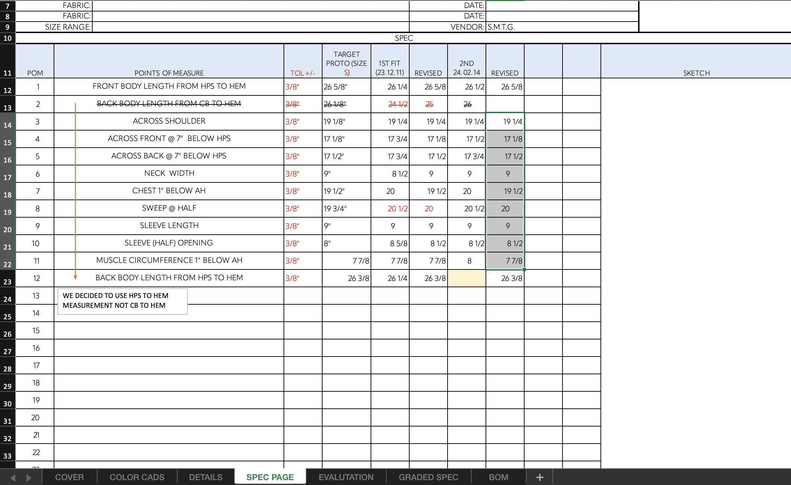Select row 12 header

pyautogui.click(x=8, y=87)
